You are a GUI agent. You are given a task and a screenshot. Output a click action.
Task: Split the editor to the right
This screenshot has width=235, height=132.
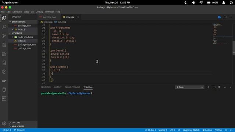(225, 17)
